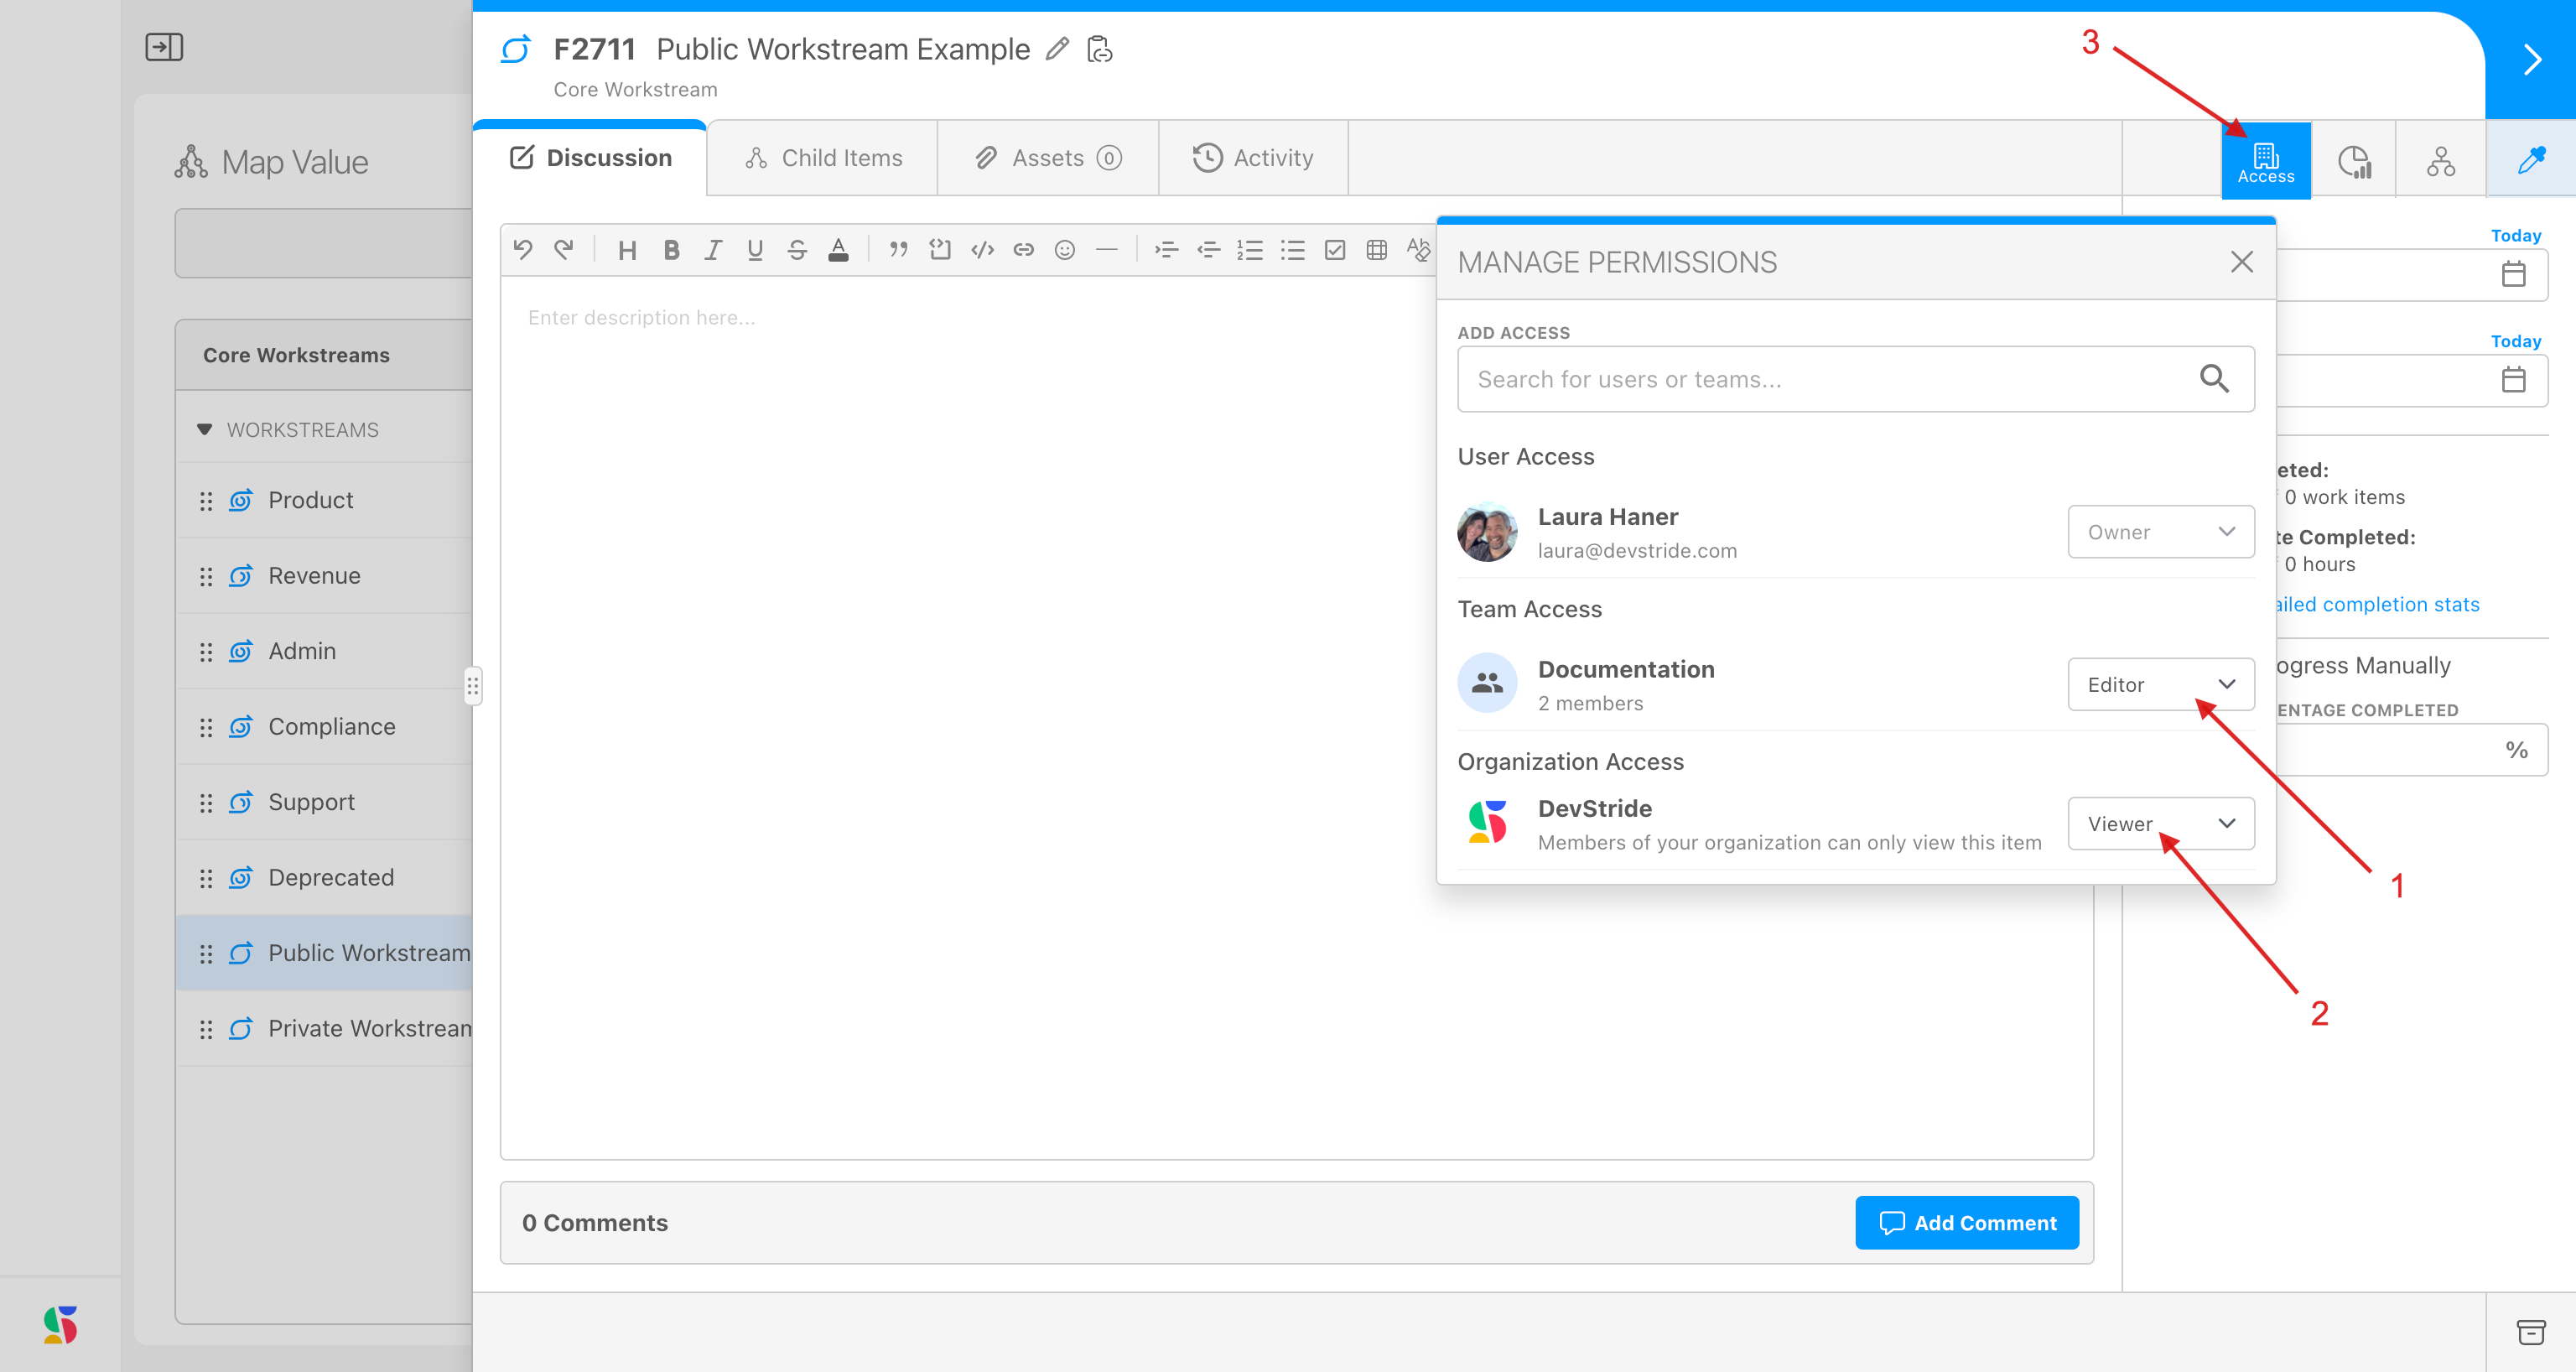Insert emoji from editor toolbar
This screenshot has width=2576, height=1372.
[1064, 250]
